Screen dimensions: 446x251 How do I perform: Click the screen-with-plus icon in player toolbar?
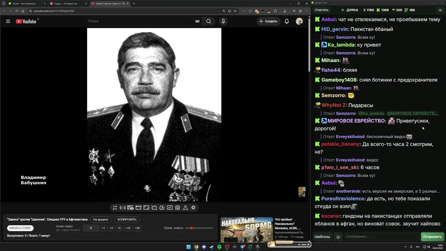click(x=170, y=208)
